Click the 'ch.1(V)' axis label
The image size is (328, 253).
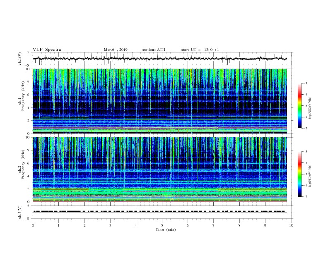pyautogui.click(x=19, y=59)
